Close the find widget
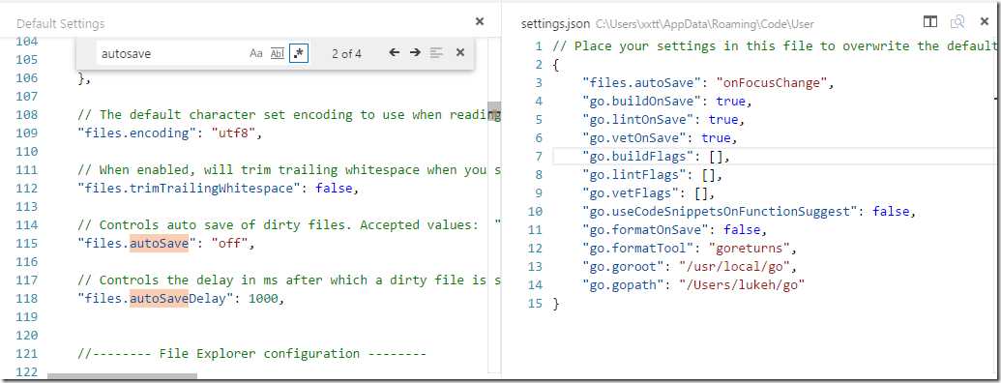This screenshot has height=383, width=1001. point(459,53)
